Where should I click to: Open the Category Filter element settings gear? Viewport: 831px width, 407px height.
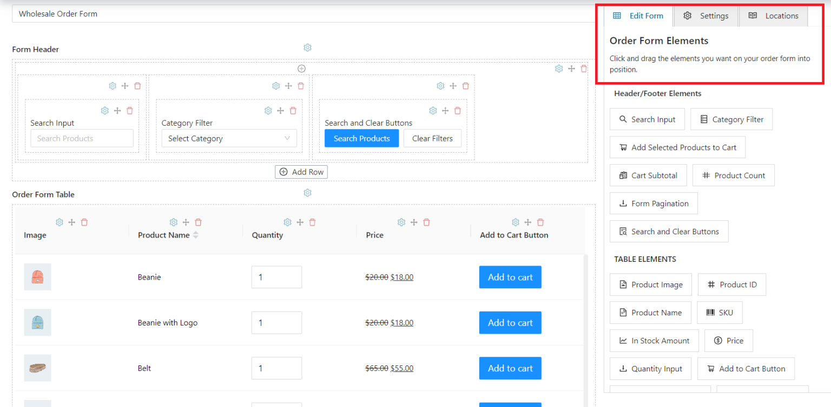[268, 110]
